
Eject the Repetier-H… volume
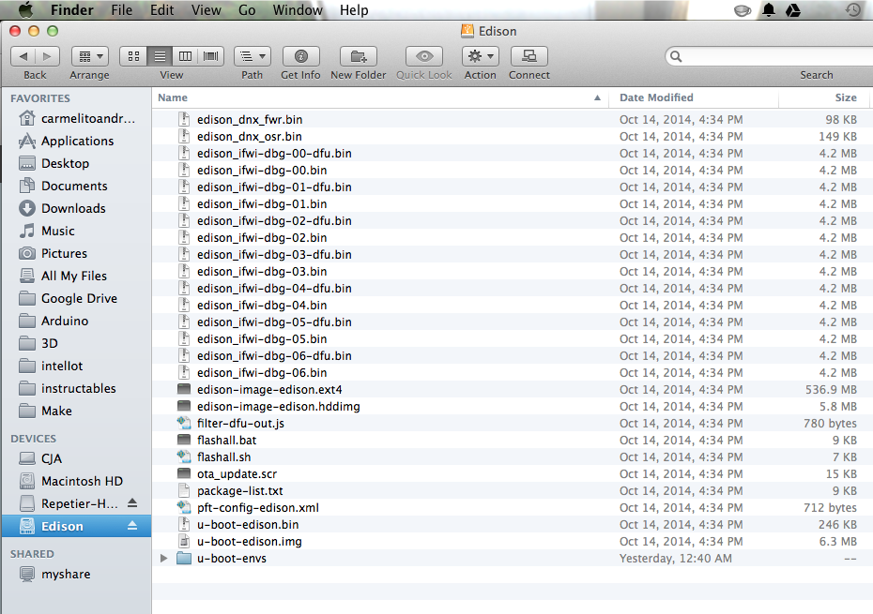pyautogui.click(x=132, y=503)
